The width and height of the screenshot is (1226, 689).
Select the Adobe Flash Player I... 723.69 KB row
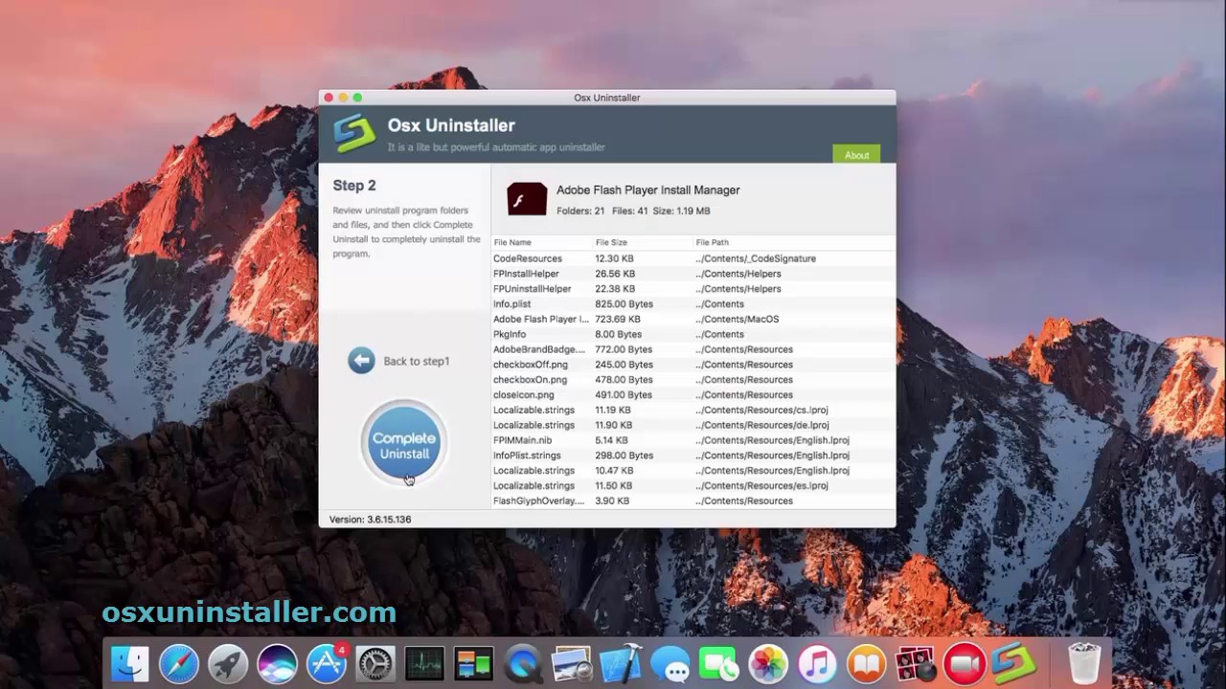coord(693,320)
